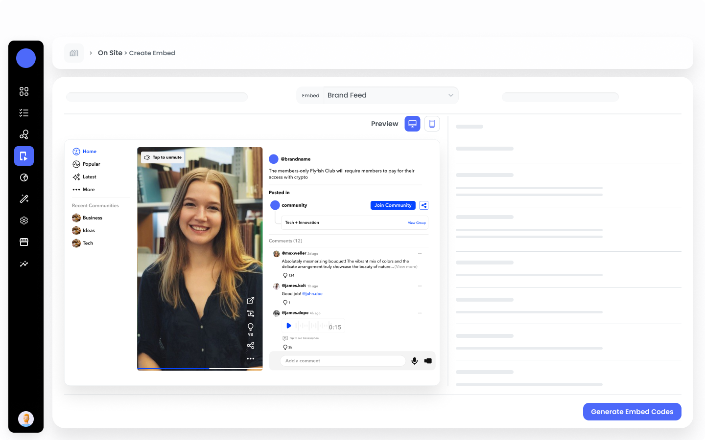Viewport: 705px width, 440px height.
Task: Open options menu for @james.dope comment
Action: coord(420,313)
